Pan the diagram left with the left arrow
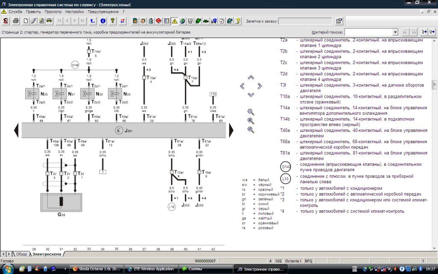 click(242, 86)
